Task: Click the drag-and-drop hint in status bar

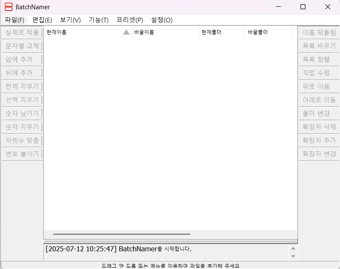Action: coord(171,266)
